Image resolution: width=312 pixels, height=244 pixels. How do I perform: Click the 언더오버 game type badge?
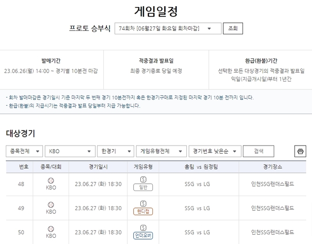point(143,236)
